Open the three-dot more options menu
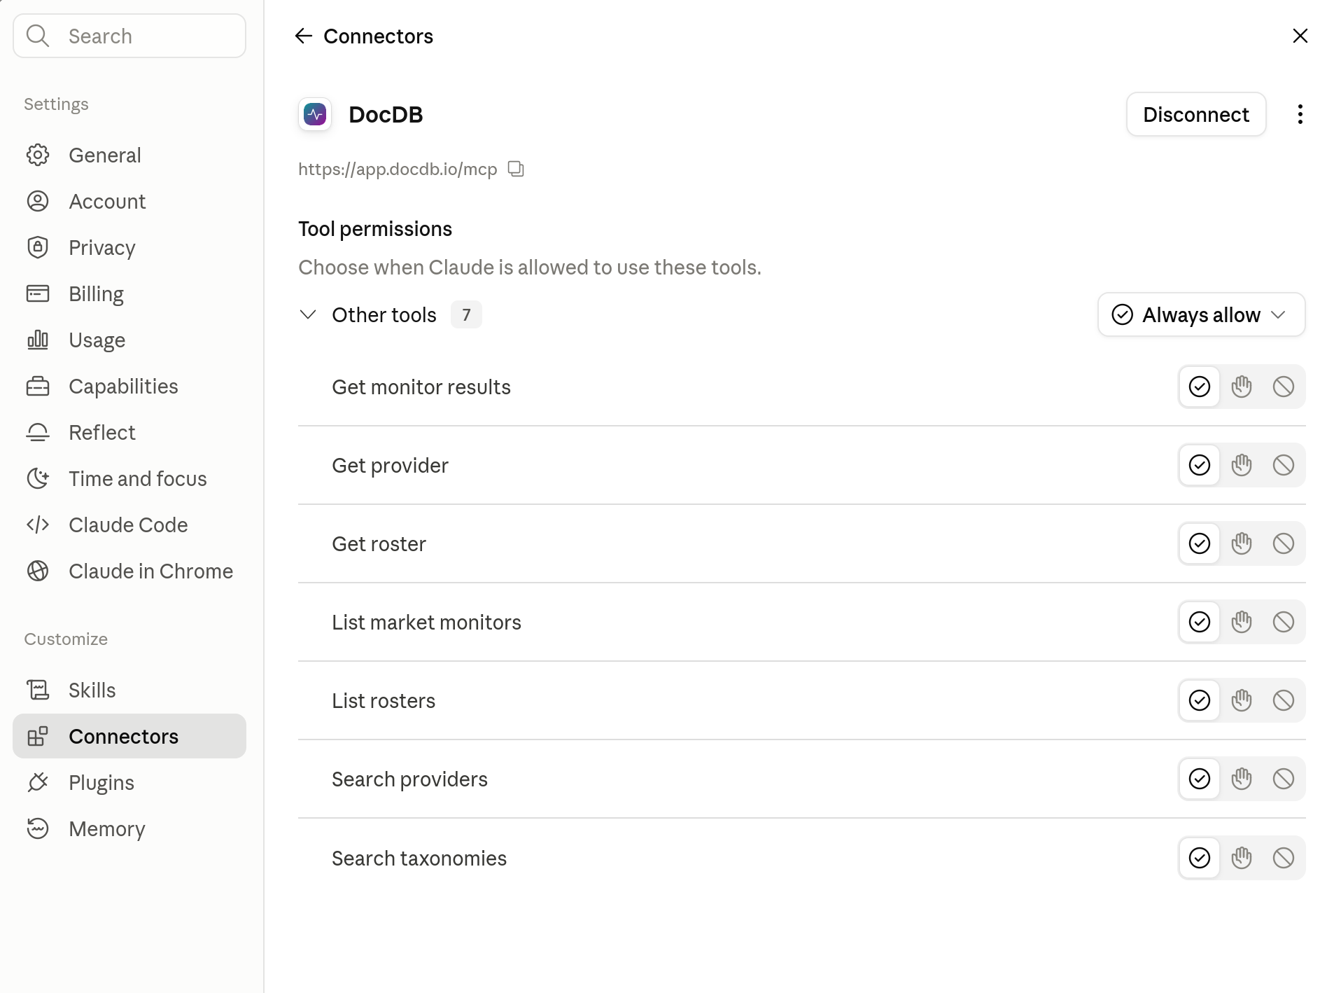Viewport: 1327px width, 993px height. [1300, 114]
